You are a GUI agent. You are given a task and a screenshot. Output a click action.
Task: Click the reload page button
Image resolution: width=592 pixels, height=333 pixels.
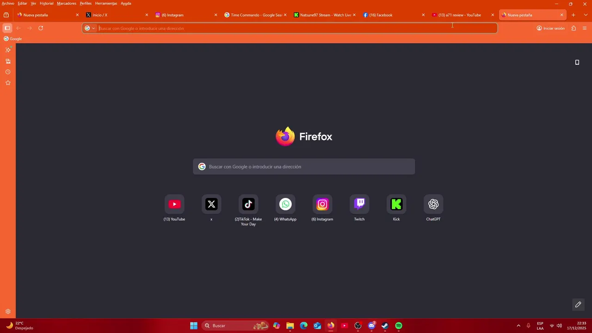[x=41, y=28]
